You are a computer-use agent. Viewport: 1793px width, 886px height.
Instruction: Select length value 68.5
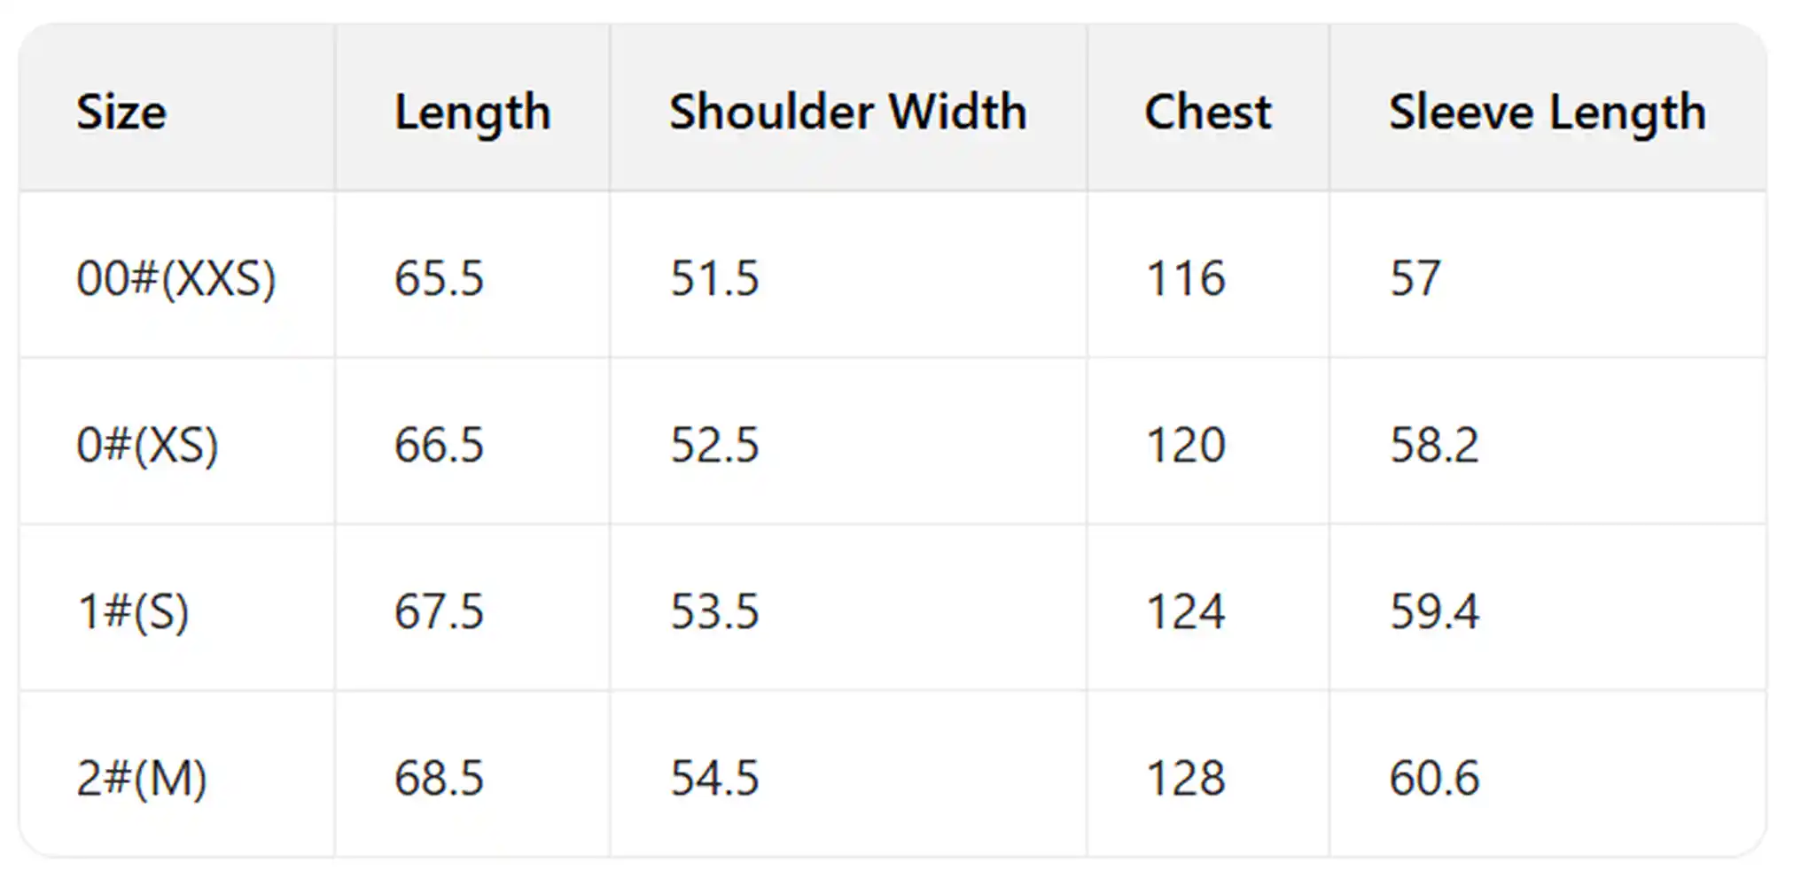pyautogui.click(x=439, y=778)
